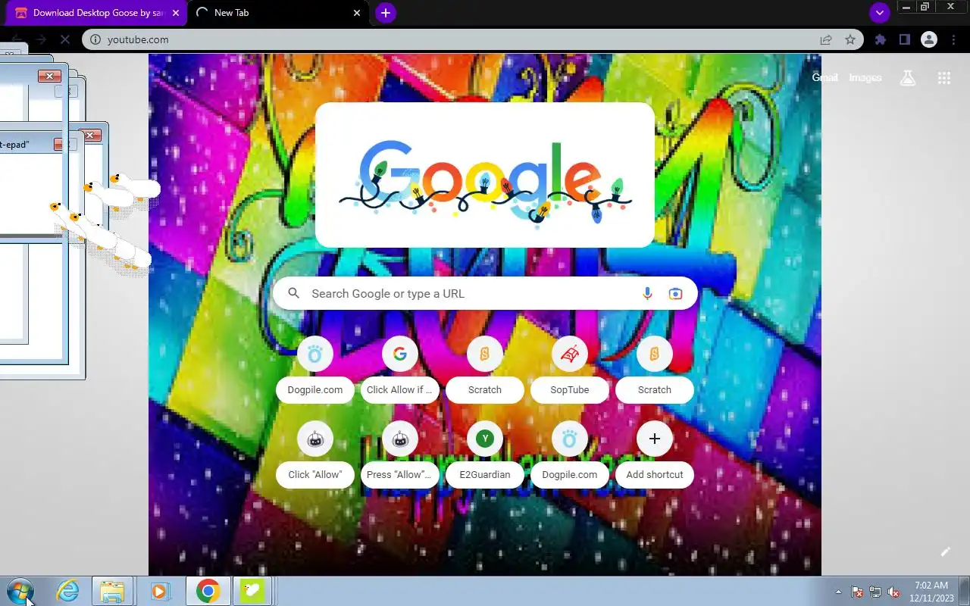Open the network tray icon
Viewport: 970px width, 606px height.
(x=875, y=592)
